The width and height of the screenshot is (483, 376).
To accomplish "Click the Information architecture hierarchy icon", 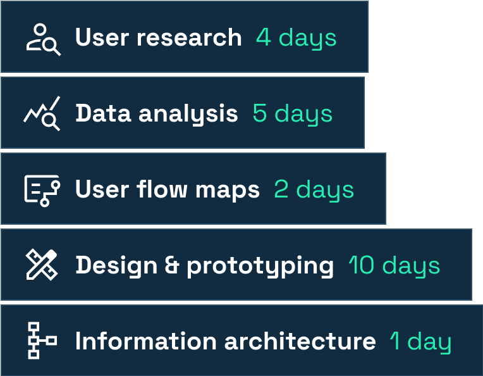I will coord(42,341).
